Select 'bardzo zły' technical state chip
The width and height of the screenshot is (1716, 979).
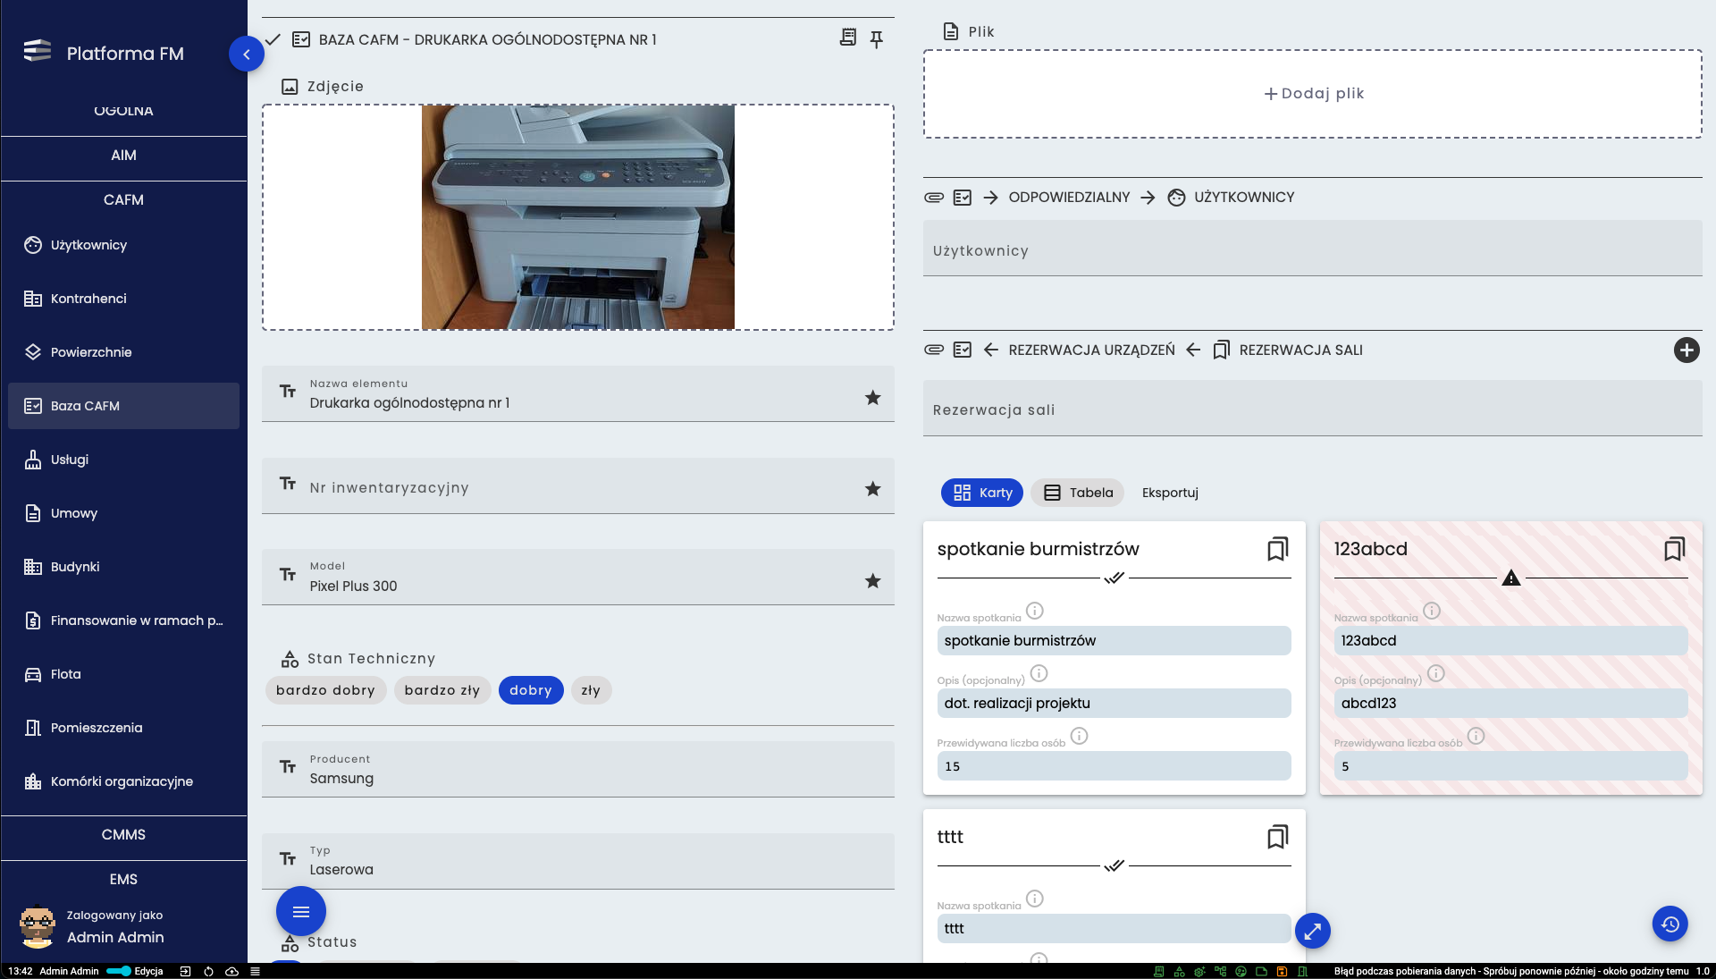442,690
